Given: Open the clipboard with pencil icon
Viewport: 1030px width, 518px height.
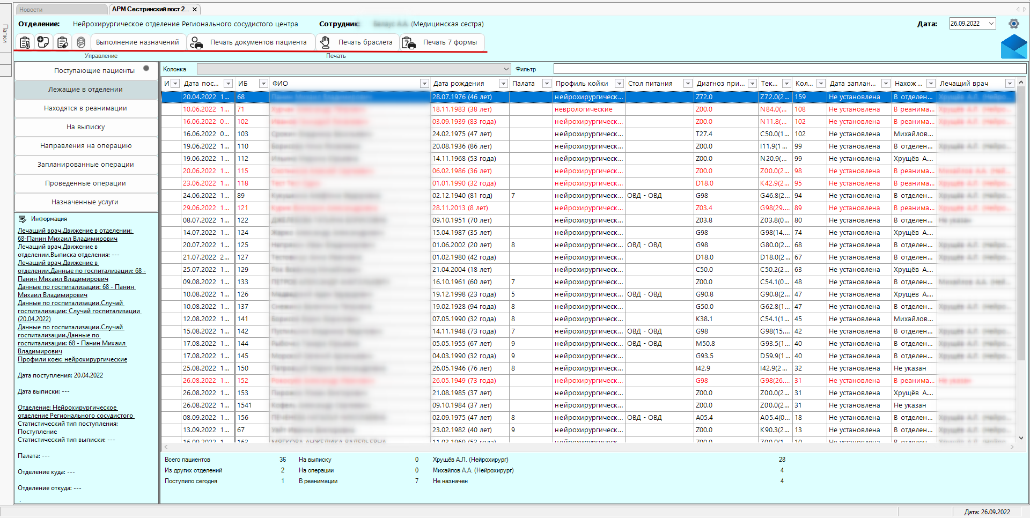Looking at the screenshot, I should pos(62,42).
